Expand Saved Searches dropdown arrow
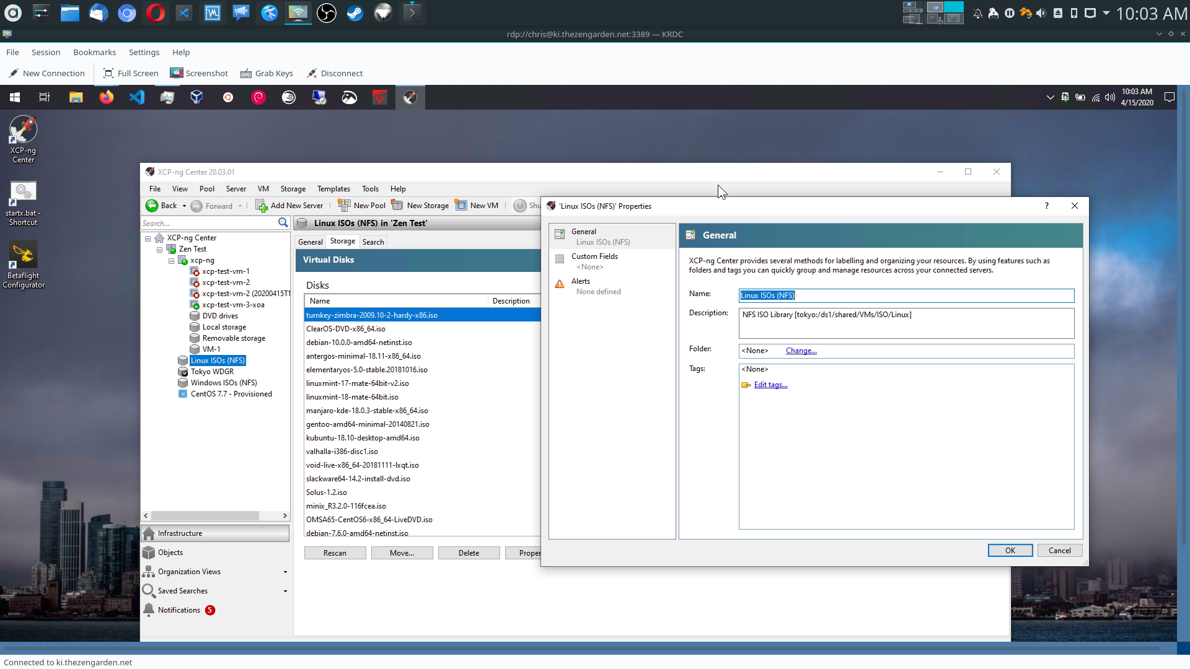The image size is (1190, 669). (285, 591)
